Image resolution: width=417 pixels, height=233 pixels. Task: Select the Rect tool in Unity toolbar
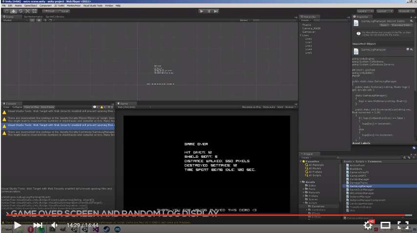(x=35, y=11)
